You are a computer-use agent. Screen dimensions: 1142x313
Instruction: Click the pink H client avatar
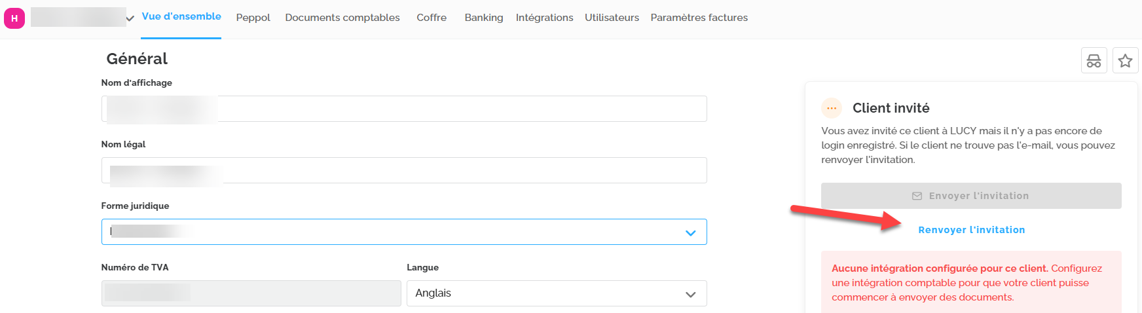coord(14,18)
